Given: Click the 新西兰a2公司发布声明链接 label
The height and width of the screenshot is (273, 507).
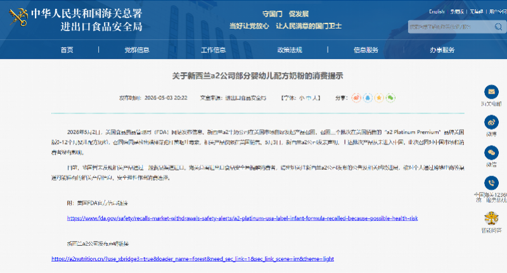Looking at the screenshot, I should point(98,244).
